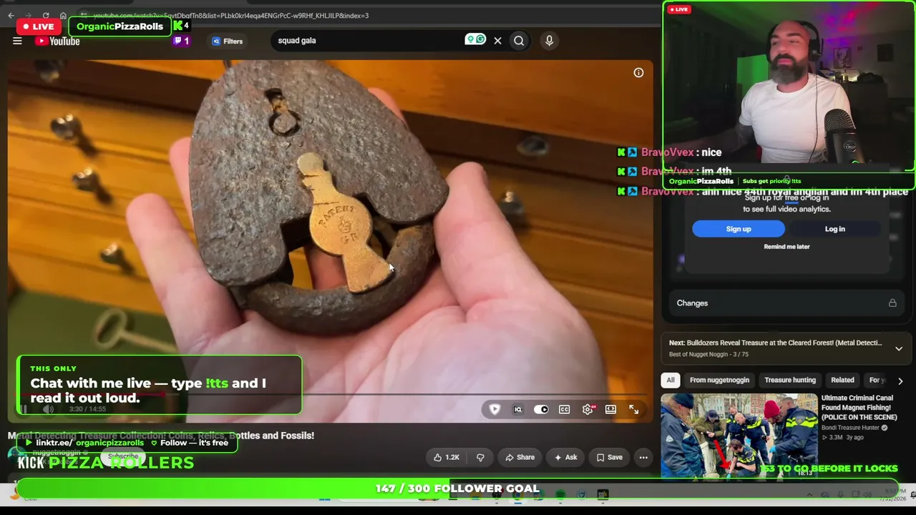Viewport: 916px width, 515px height.
Task: Click the video title 'Metal Detecting Treasure Collection!'
Action: (161, 435)
